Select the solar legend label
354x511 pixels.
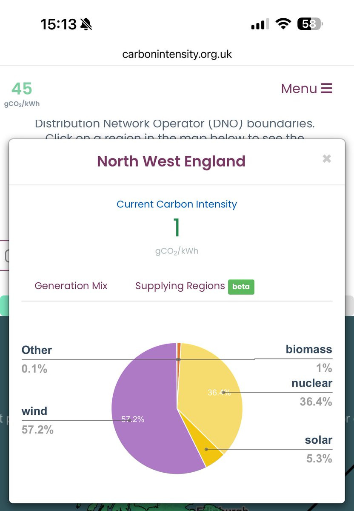319,440
